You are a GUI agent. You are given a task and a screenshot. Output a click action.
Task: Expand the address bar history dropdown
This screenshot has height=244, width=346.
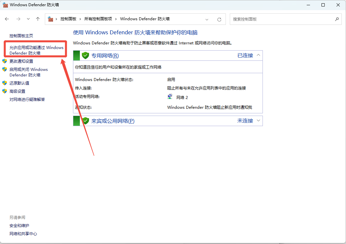207,19
